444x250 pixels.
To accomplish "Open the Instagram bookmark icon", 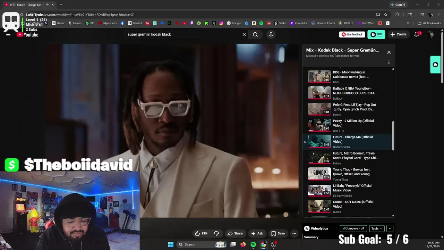I will pyautogui.click(x=221, y=23).
